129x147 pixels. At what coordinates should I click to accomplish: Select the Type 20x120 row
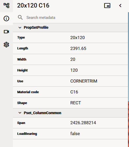70,38
